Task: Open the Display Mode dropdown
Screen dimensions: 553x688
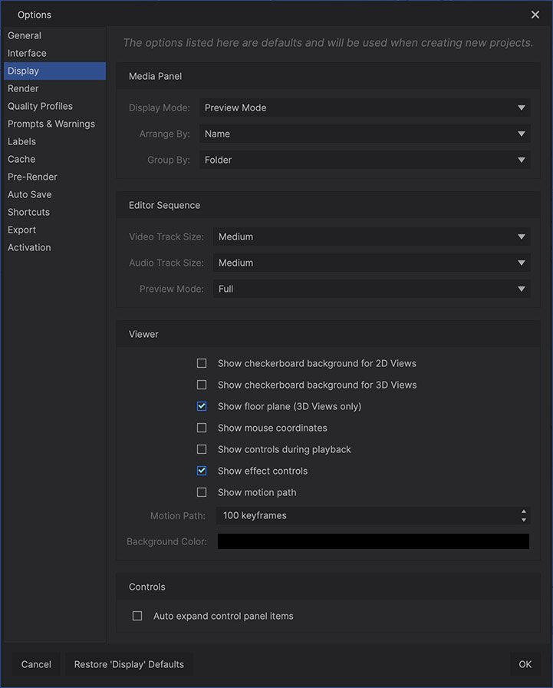Action: tap(365, 108)
